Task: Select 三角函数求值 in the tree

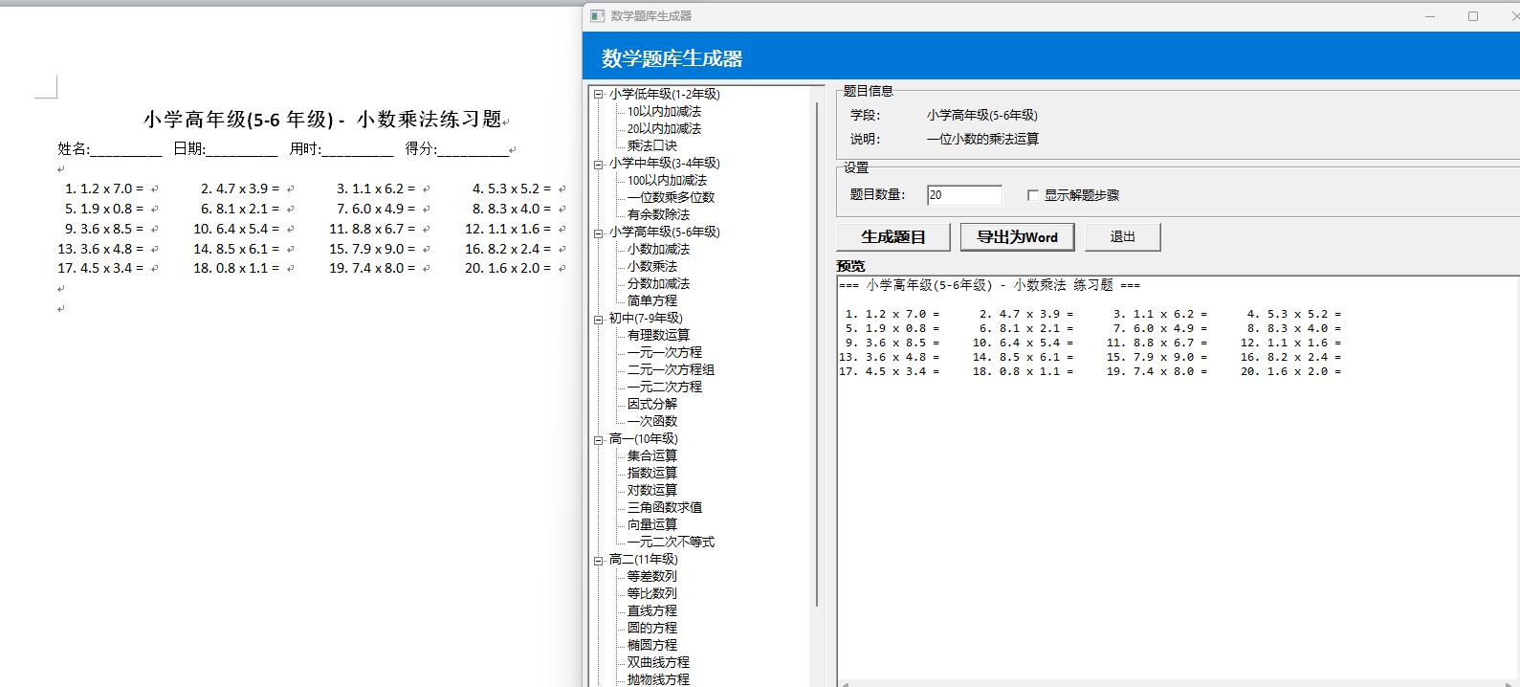Action: [664, 508]
